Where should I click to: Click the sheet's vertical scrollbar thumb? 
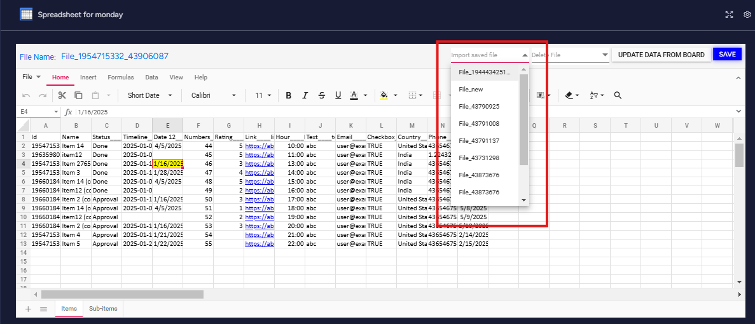click(x=739, y=155)
